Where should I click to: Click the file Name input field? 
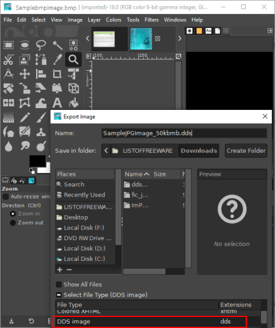click(x=184, y=133)
